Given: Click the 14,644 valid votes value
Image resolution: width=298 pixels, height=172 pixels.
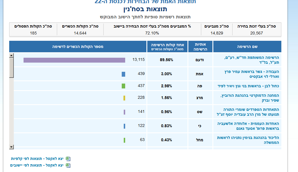Looking at the screenshot, I should (x=80, y=33).
